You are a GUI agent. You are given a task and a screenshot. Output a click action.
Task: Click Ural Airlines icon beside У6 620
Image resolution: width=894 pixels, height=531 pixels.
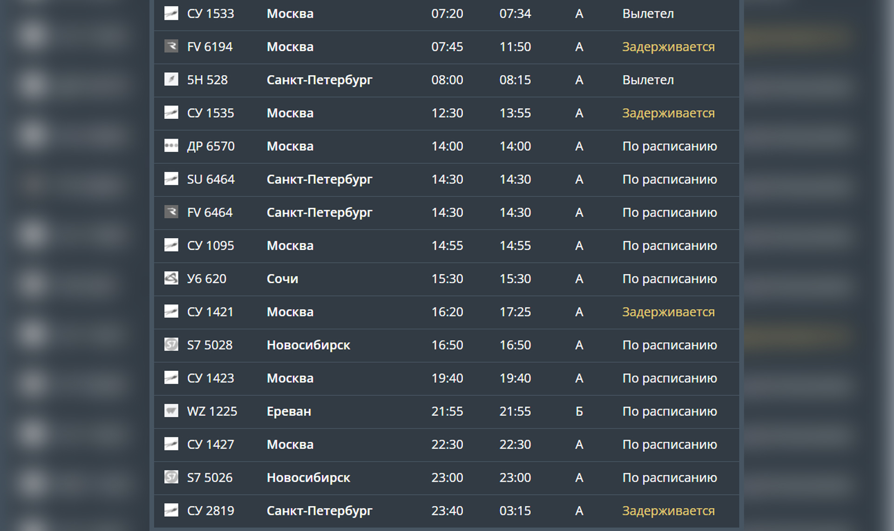(x=171, y=278)
